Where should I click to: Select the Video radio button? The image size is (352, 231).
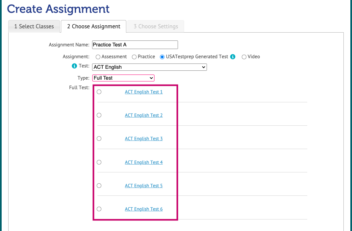click(244, 57)
